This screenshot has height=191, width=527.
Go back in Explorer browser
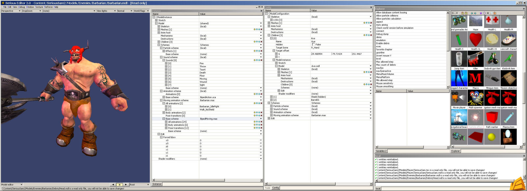click(x=472, y=13)
